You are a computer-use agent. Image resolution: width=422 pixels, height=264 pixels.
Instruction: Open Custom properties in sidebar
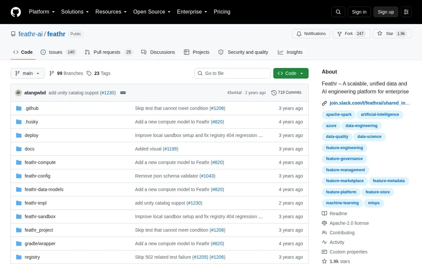345,252
